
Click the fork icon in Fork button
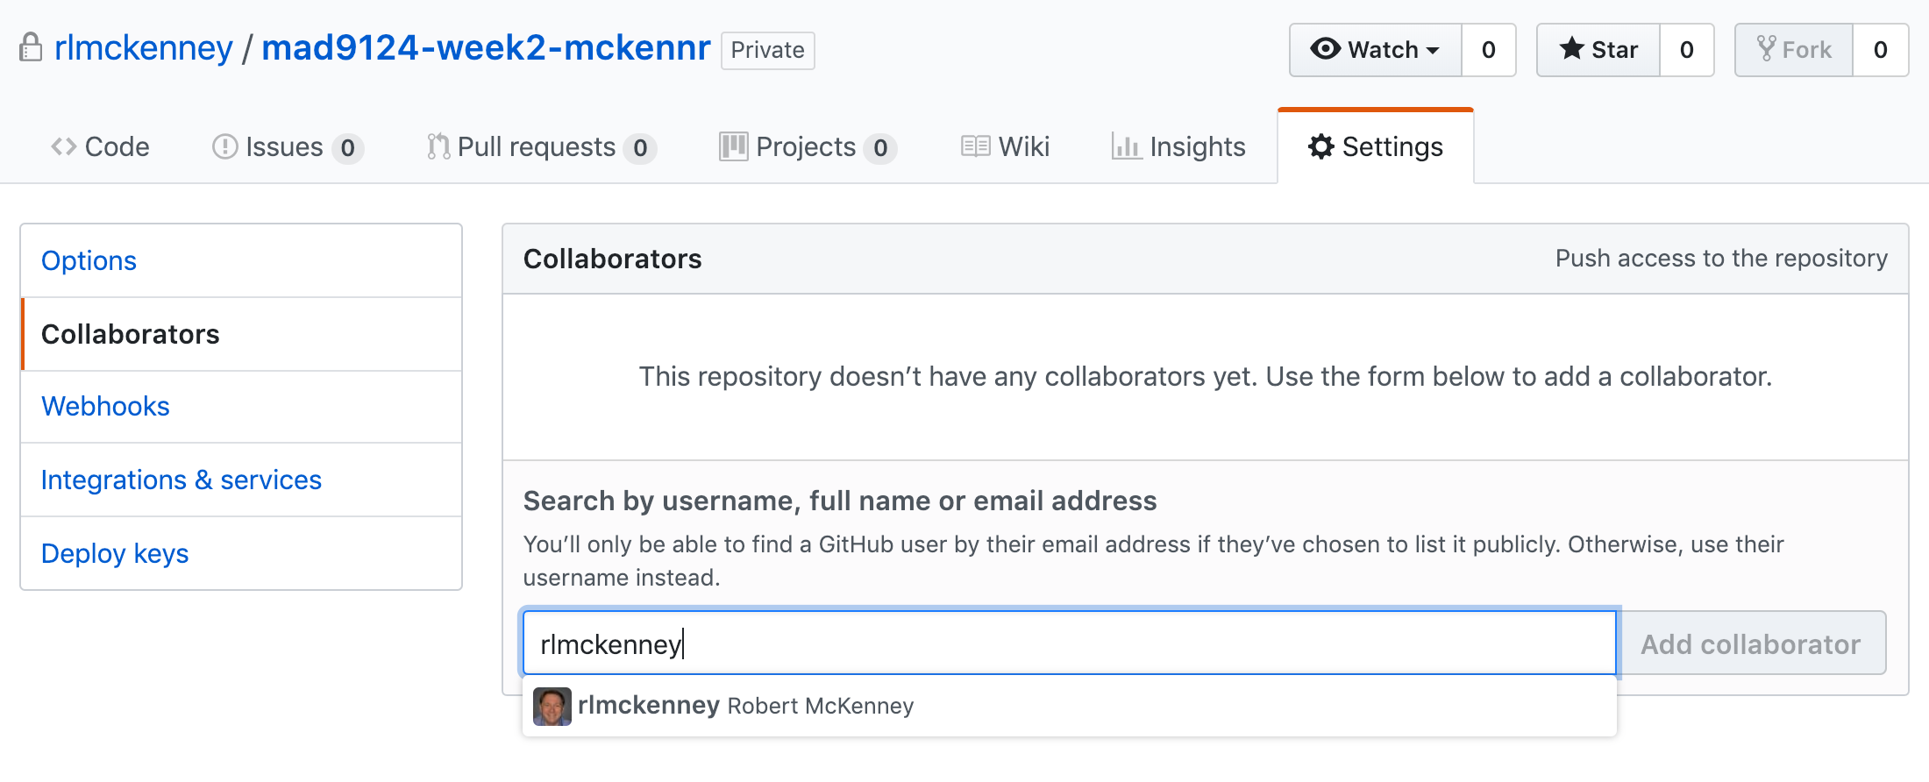coord(1766,49)
